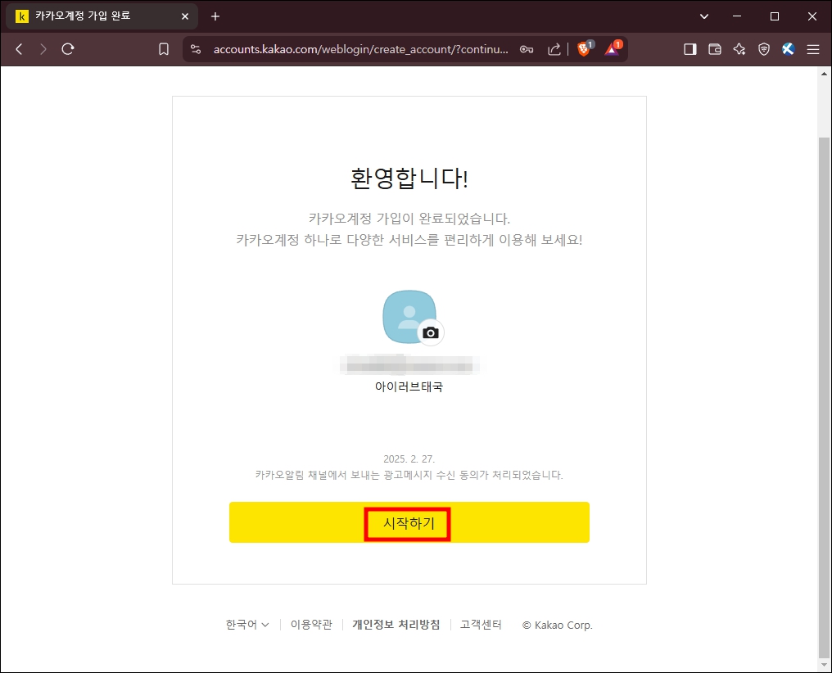
Task: Open the 이용약관 link
Action: click(x=311, y=625)
